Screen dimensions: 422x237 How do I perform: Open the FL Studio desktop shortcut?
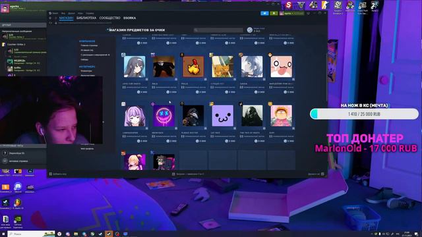[x=18, y=204]
